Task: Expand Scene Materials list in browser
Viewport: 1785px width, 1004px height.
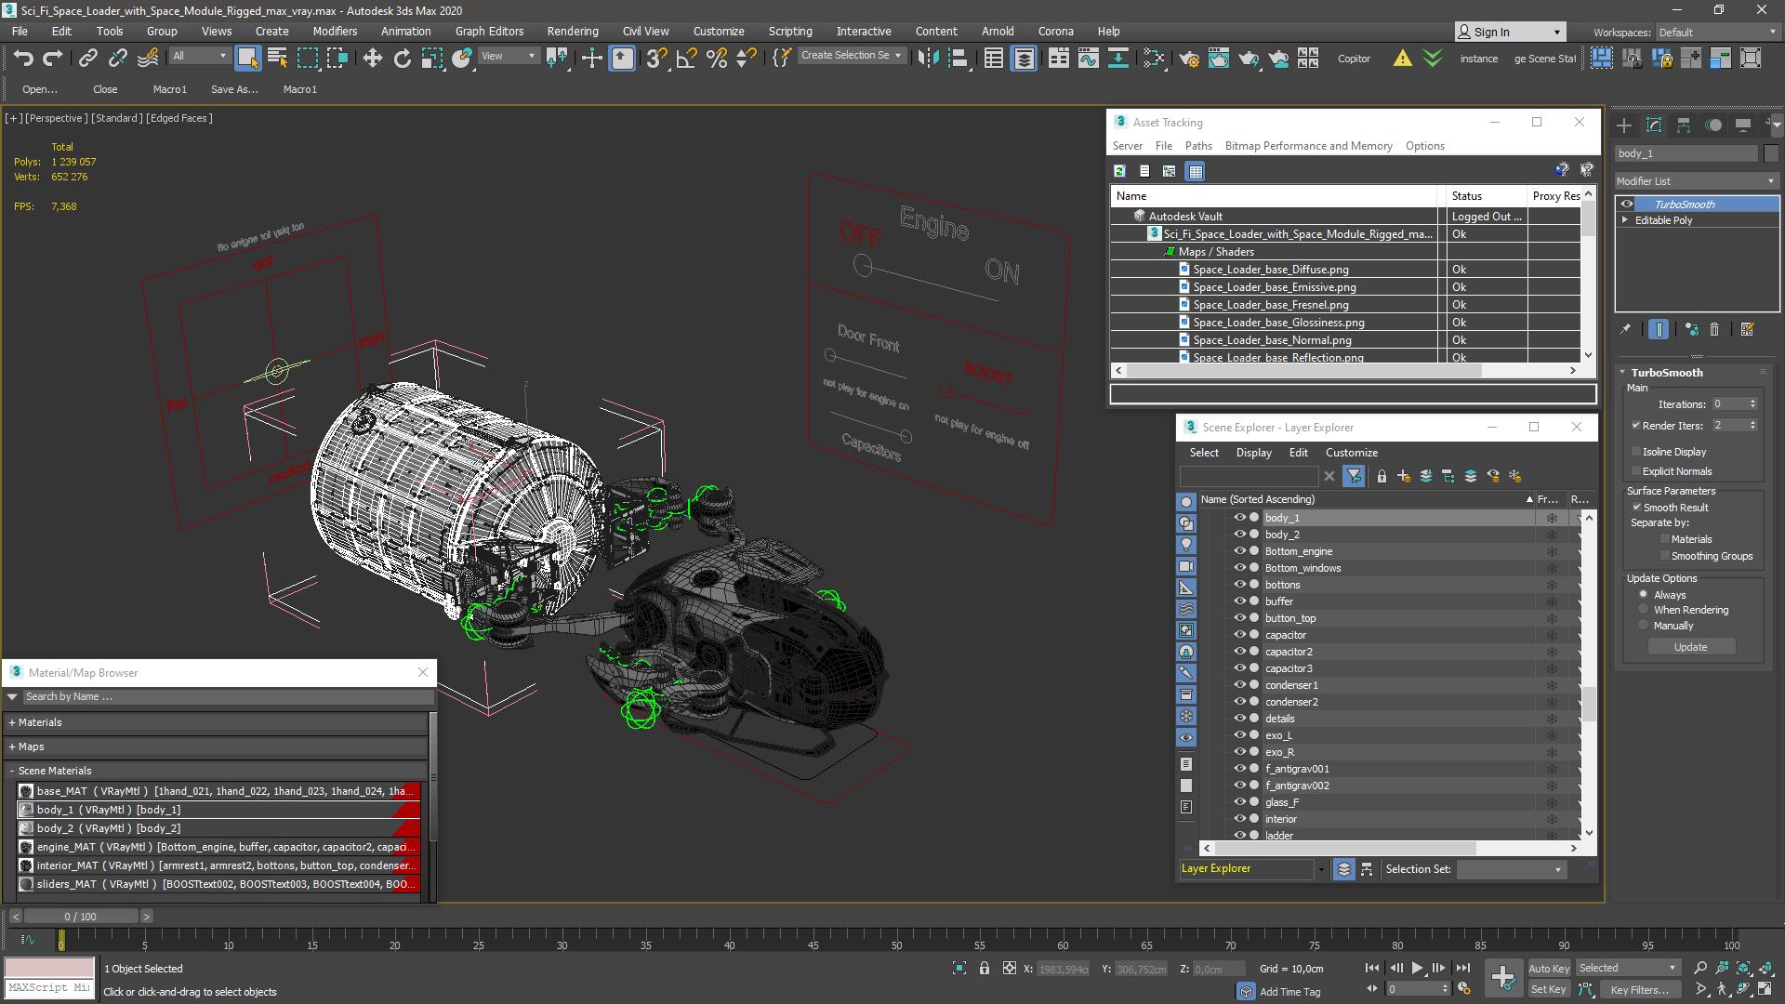Action: click(12, 770)
